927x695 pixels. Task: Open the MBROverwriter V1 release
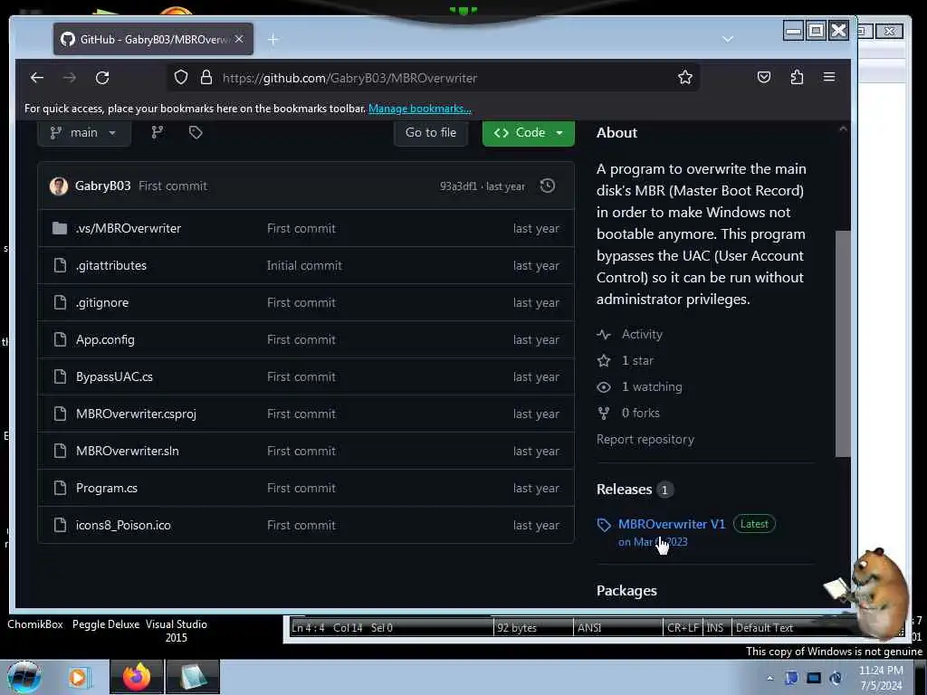672,524
